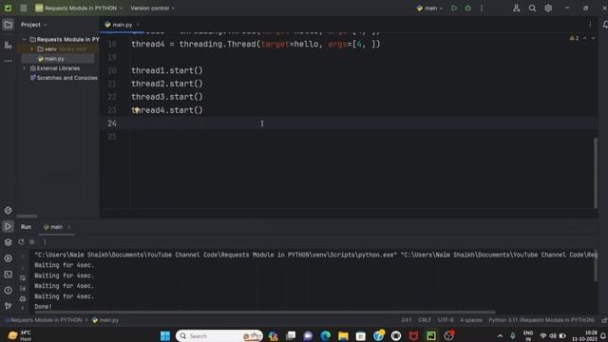This screenshot has width=608, height=342.
Task: Click Python 3.11 interpreter widget
Action: (541, 320)
